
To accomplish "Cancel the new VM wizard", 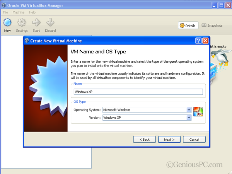I will point(194,139).
